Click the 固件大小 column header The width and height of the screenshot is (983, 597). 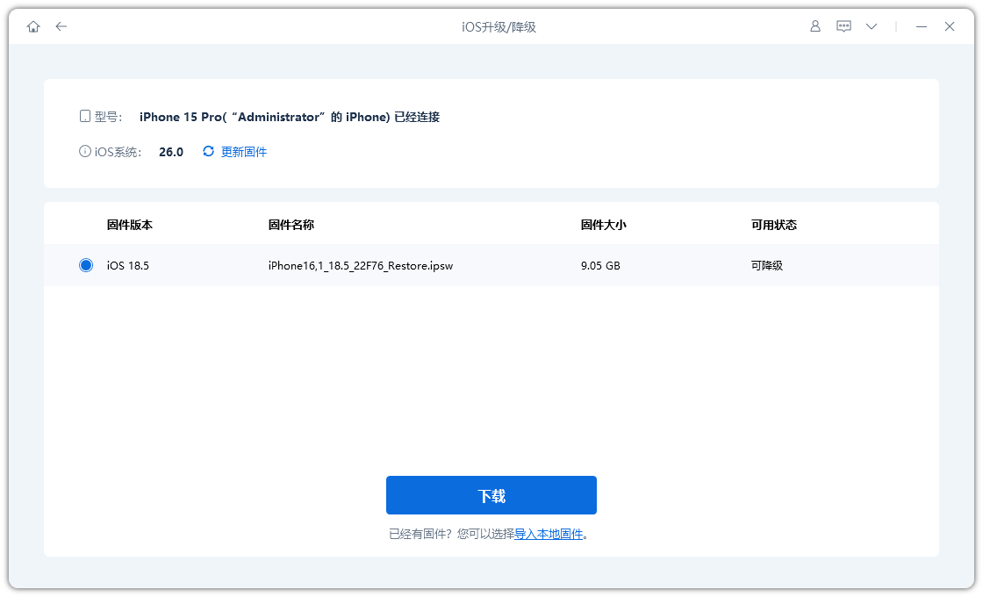click(603, 225)
